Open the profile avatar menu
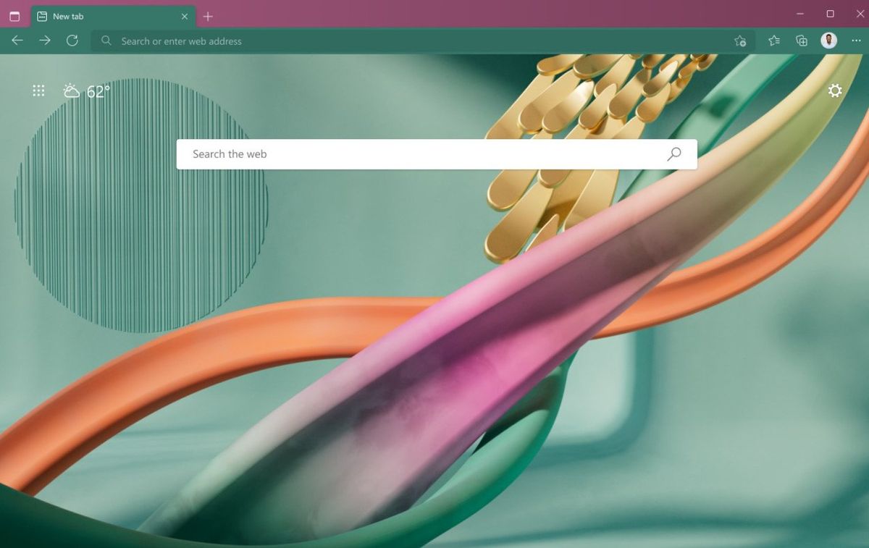The height and width of the screenshot is (548, 869). (x=829, y=41)
